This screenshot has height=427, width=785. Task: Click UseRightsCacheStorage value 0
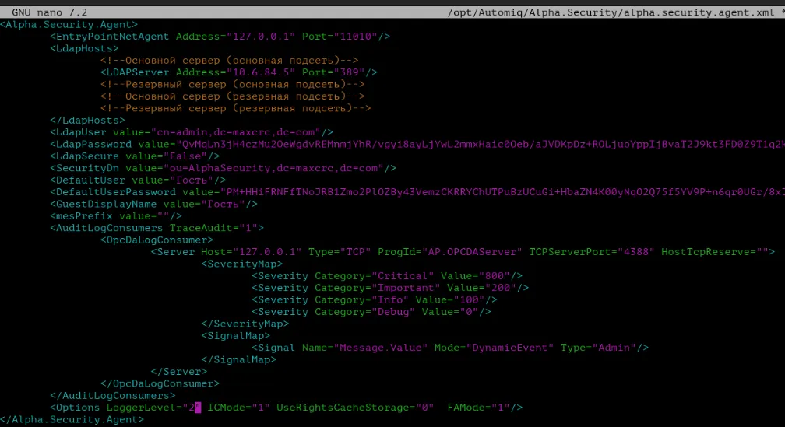point(424,408)
